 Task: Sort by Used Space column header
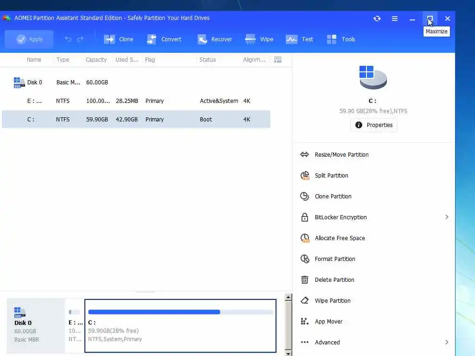(x=127, y=60)
